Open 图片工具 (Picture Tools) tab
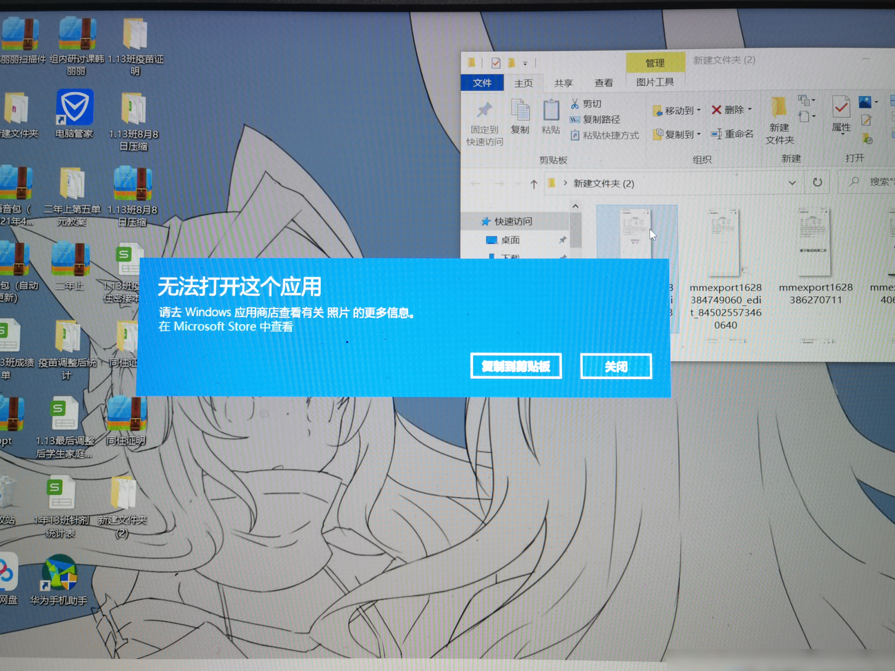The image size is (895, 671). tap(655, 82)
